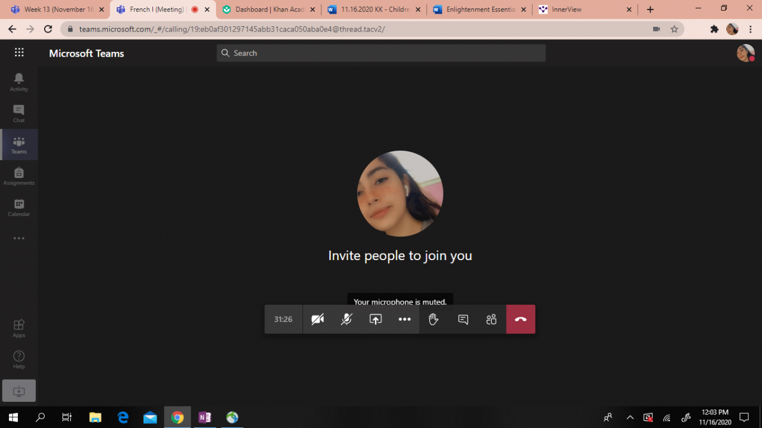Switch to Enlightenment Essential tab
This screenshot has height=428, width=762.
(479, 10)
